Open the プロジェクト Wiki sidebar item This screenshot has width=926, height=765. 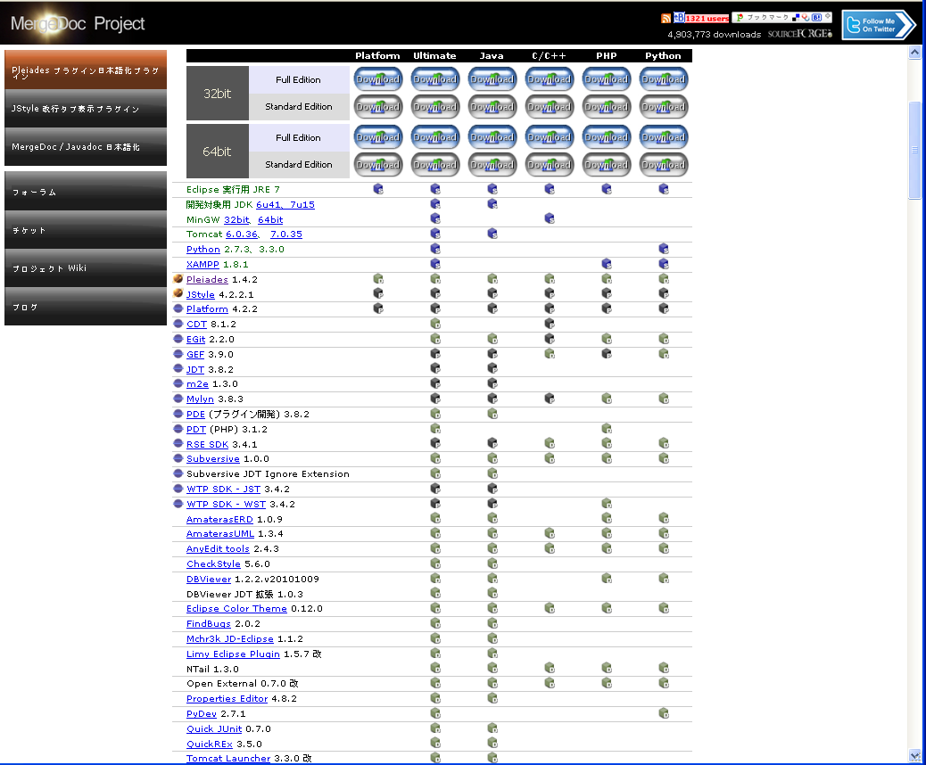pyautogui.click(x=86, y=268)
